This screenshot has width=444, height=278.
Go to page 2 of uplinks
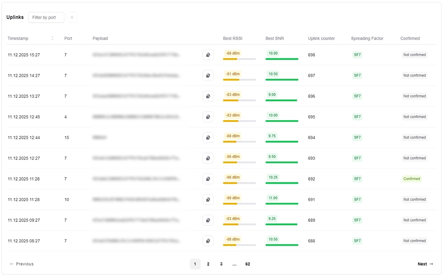coord(208,264)
